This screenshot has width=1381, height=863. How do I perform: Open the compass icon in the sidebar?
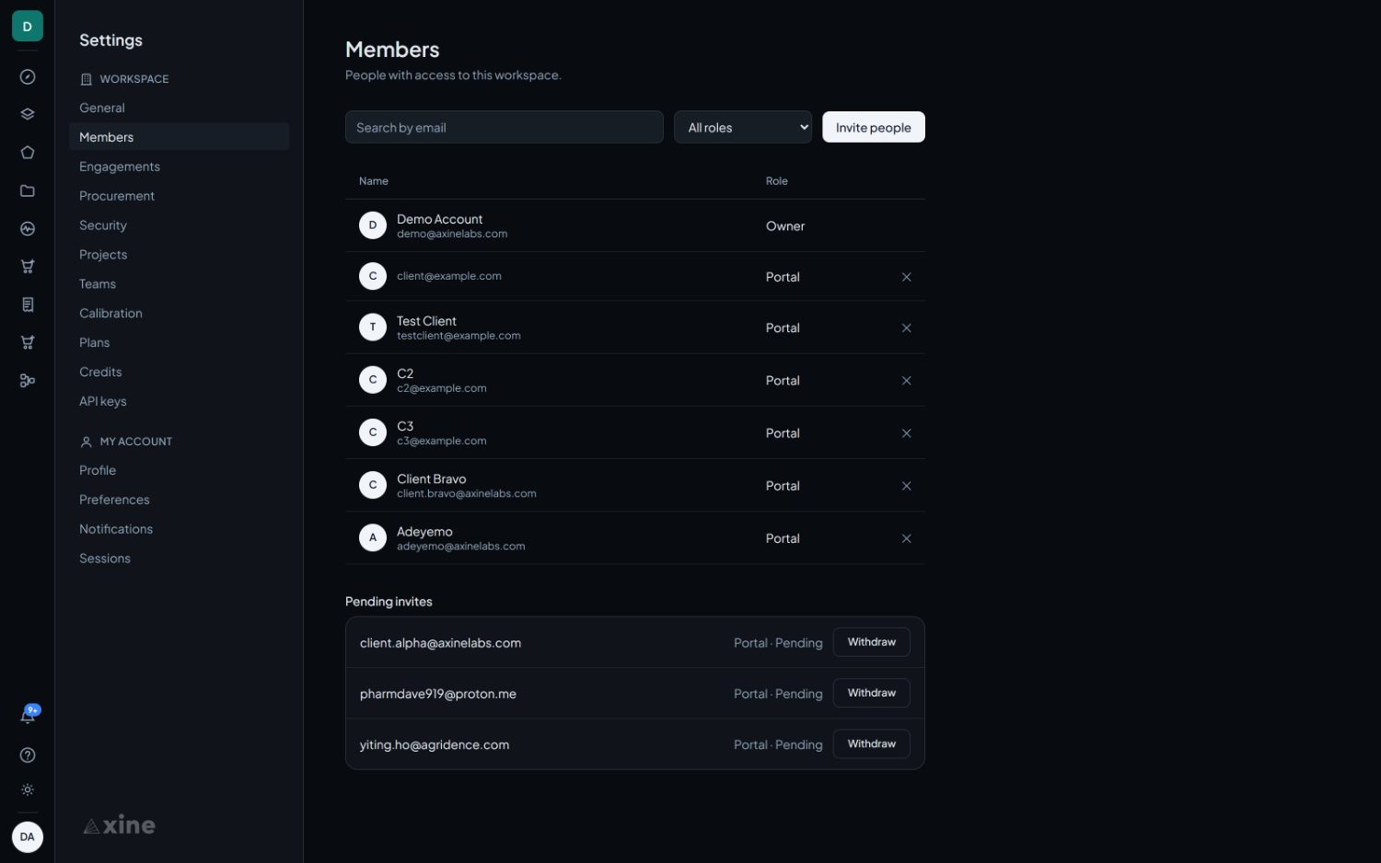pos(28,77)
